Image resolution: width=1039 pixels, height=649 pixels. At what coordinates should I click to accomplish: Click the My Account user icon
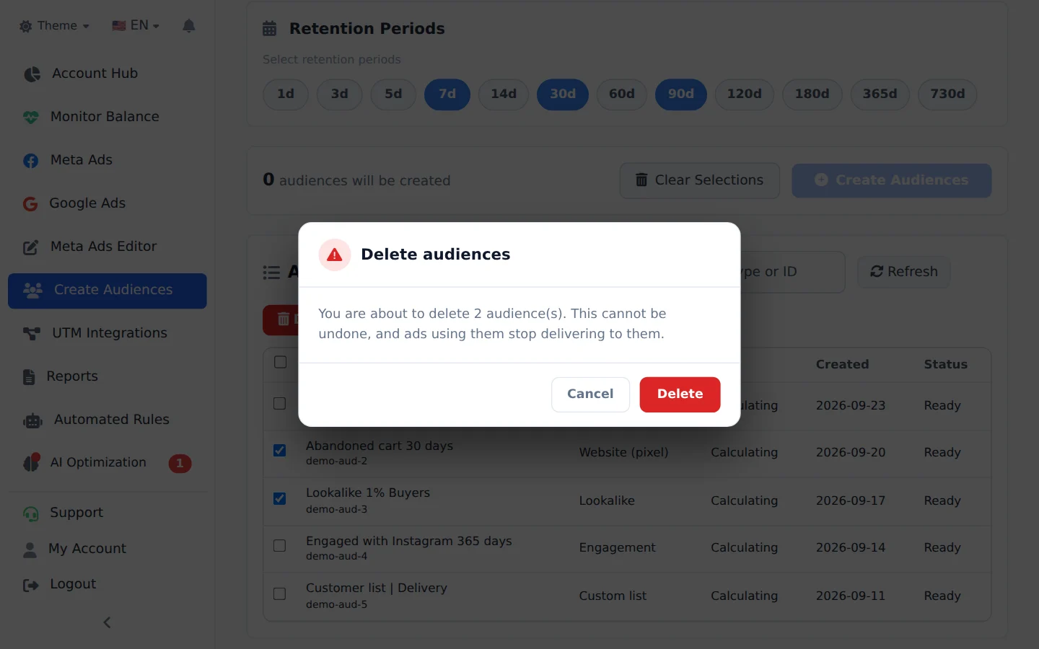coord(30,549)
